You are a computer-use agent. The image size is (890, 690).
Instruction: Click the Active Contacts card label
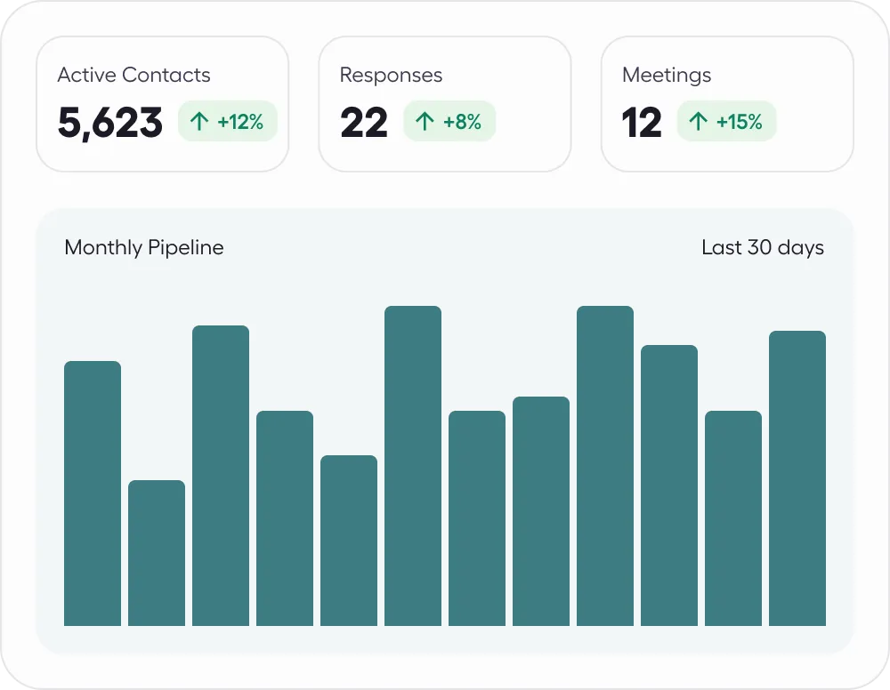[133, 75]
